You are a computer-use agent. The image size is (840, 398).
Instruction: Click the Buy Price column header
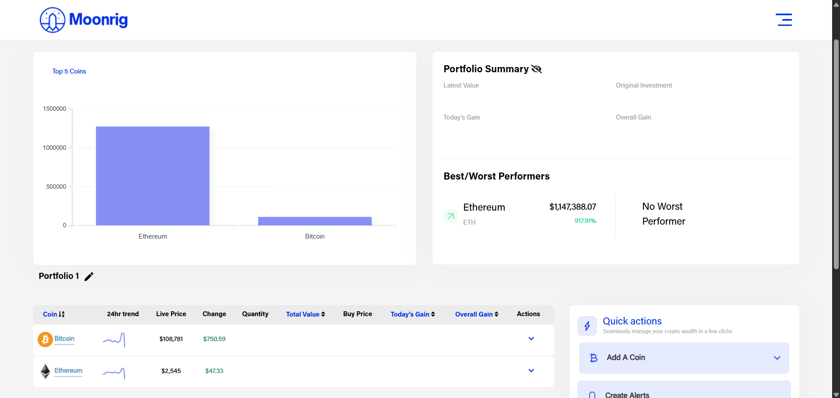(358, 314)
